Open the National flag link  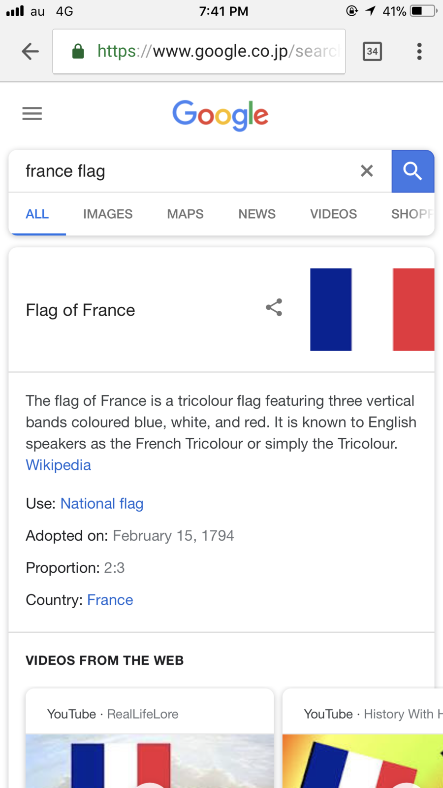[x=101, y=503]
